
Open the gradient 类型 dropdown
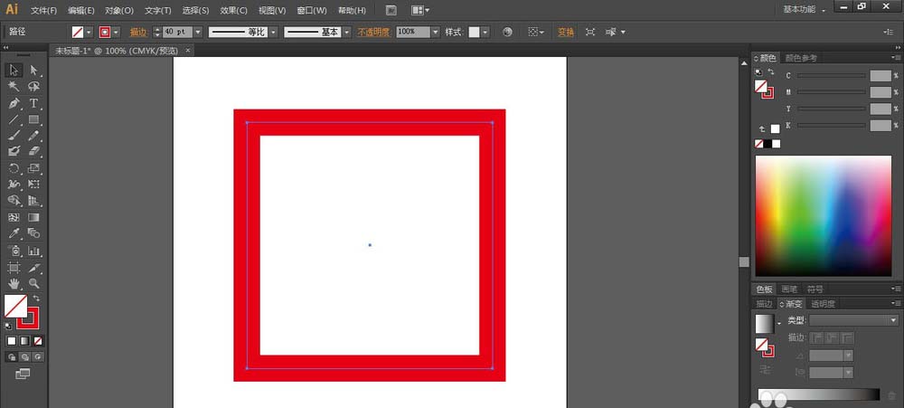[x=893, y=320]
